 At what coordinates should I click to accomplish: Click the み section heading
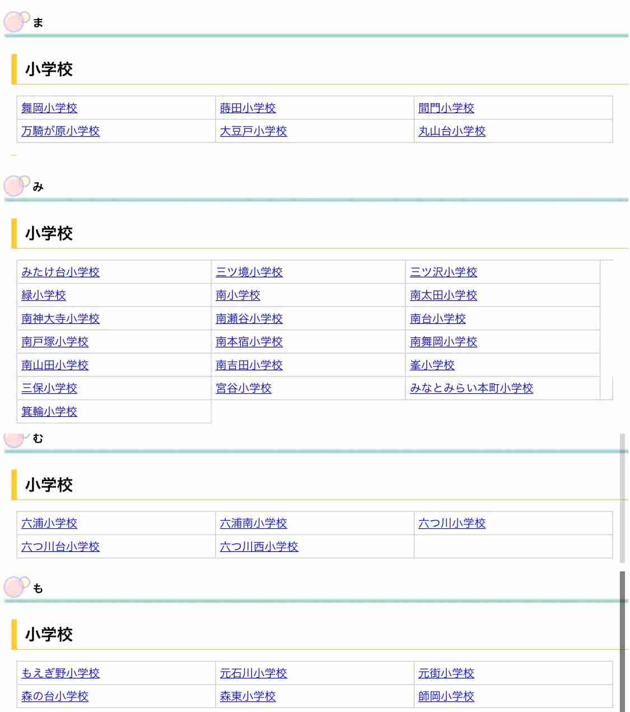pos(38,187)
